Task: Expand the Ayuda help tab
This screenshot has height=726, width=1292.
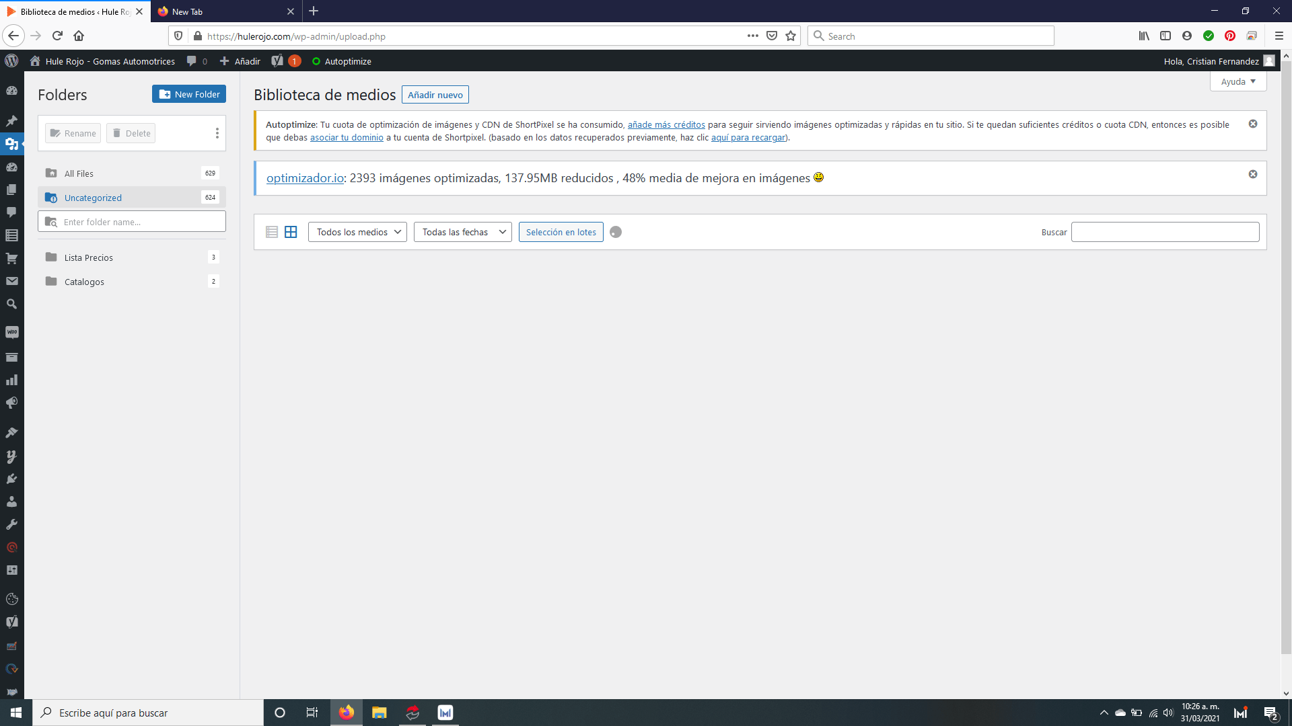Action: pyautogui.click(x=1238, y=81)
